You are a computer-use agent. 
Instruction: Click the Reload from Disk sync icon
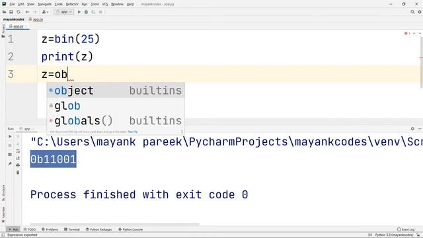point(19,12)
